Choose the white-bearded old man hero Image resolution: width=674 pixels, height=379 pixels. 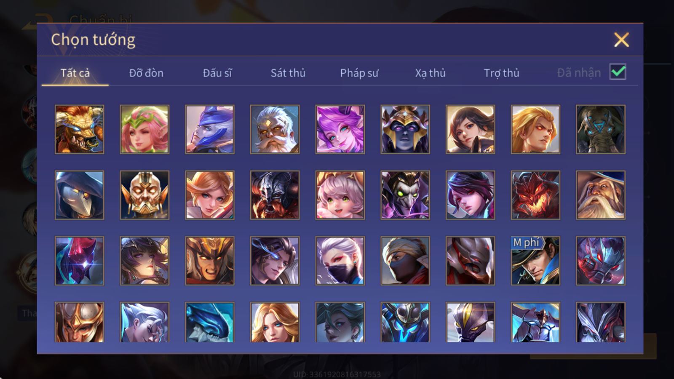pyautogui.click(x=275, y=129)
